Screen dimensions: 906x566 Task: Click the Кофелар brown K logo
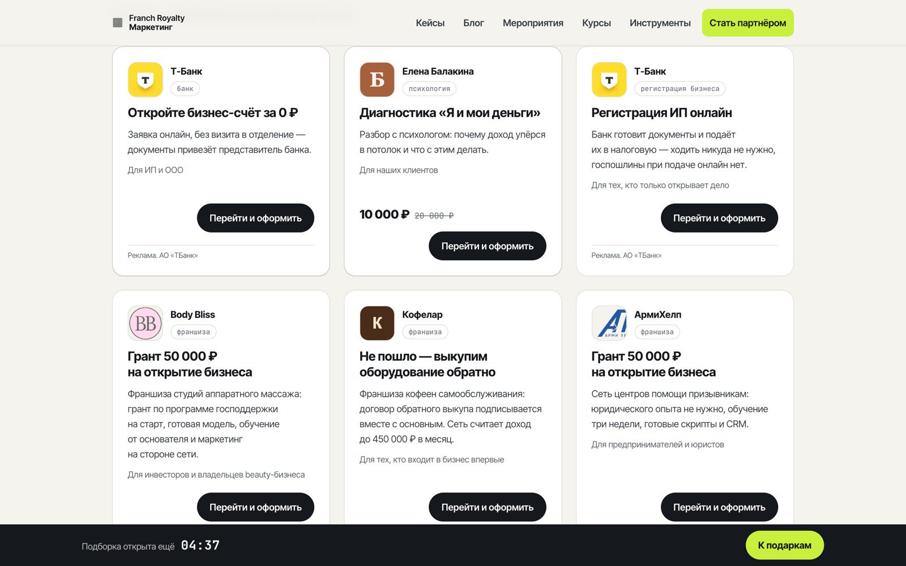tap(377, 323)
